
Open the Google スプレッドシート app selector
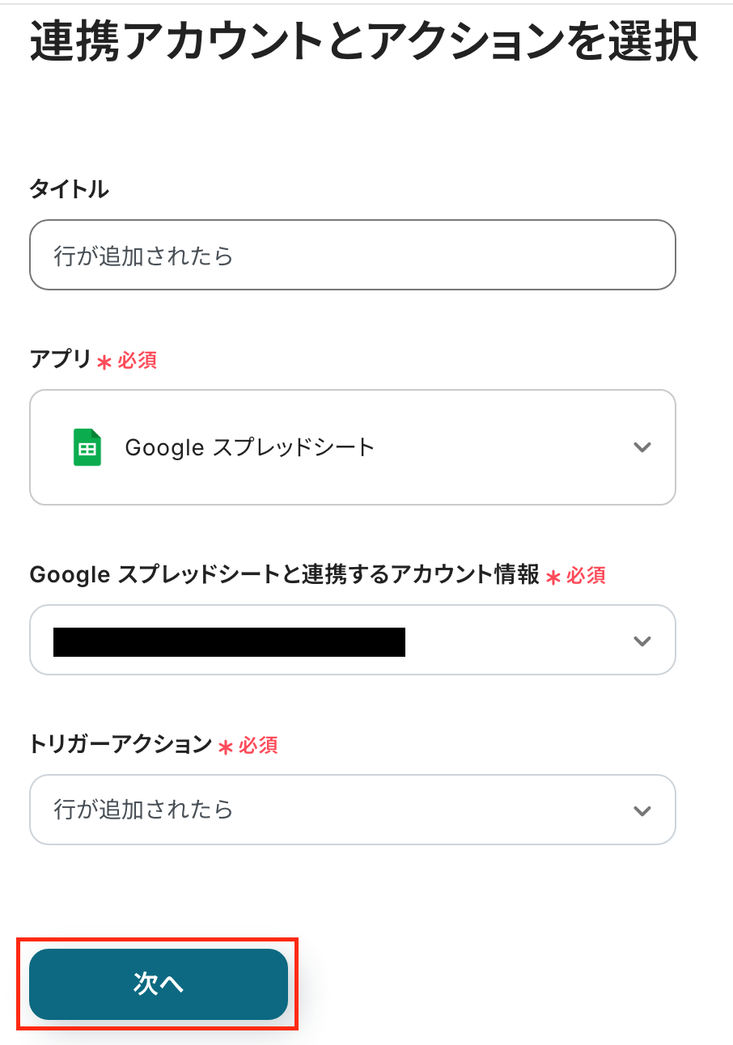point(352,447)
